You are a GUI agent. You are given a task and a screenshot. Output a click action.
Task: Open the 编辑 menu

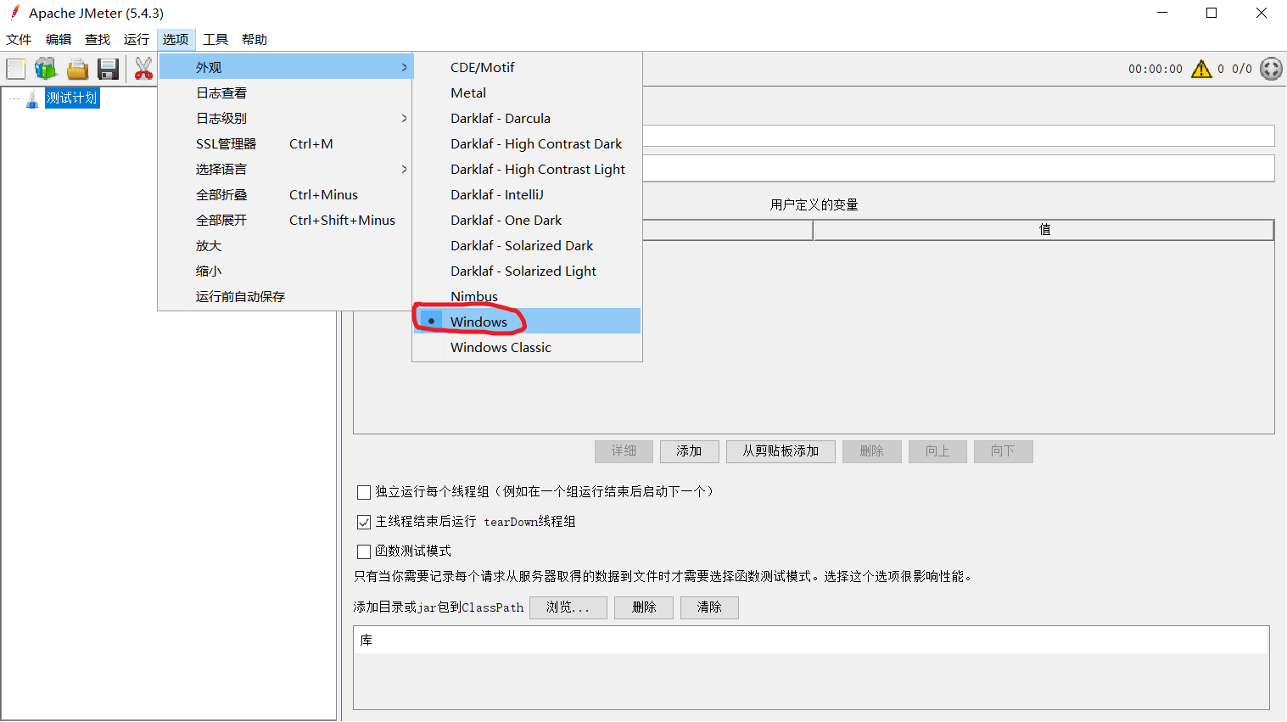59,40
